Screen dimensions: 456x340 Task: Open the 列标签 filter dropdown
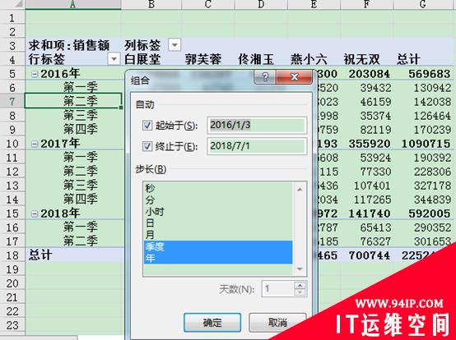[174, 45]
